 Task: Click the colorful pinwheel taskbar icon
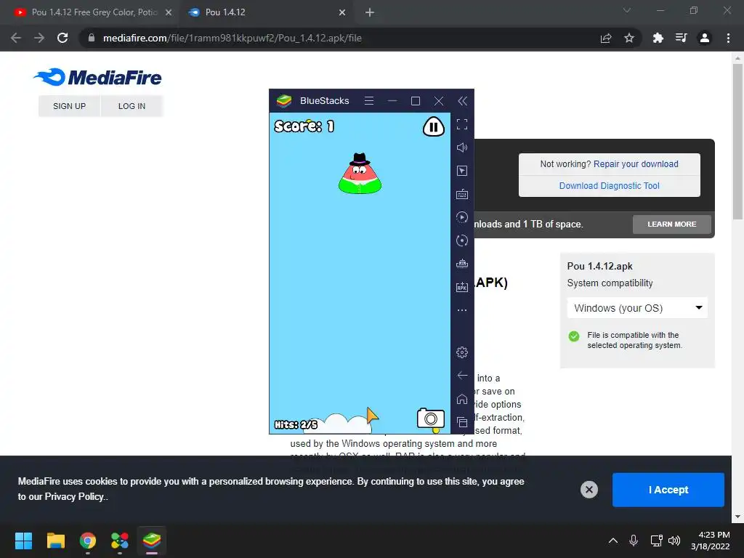120,541
